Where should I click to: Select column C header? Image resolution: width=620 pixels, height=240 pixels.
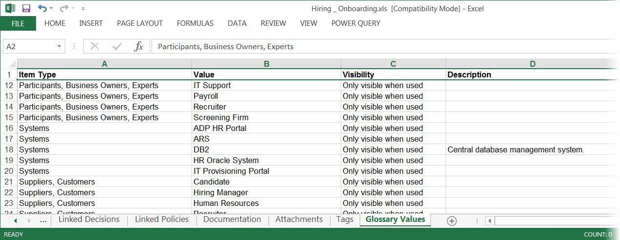pos(393,64)
